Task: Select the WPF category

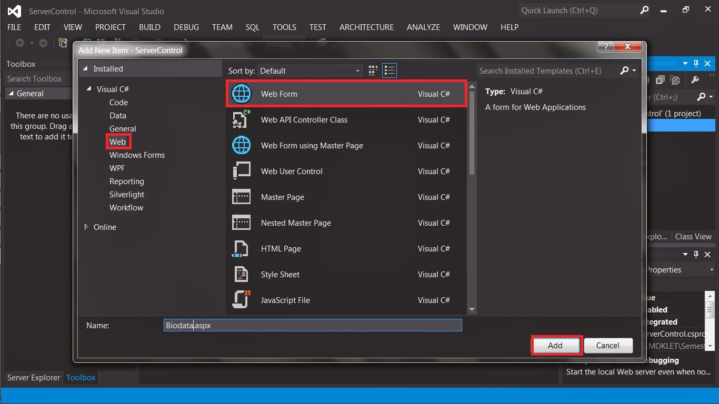Action: 117,168
